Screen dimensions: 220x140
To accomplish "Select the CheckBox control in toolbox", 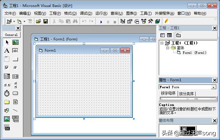I will [x=7, y=68].
